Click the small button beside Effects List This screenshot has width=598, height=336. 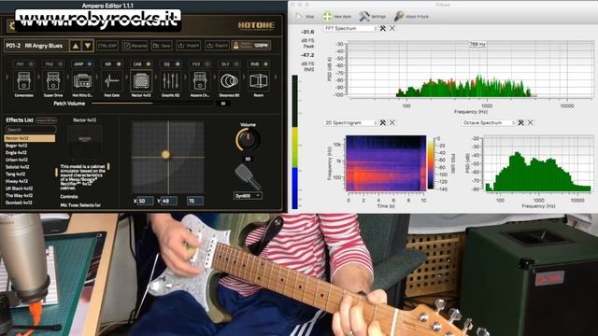click(x=46, y=120)
